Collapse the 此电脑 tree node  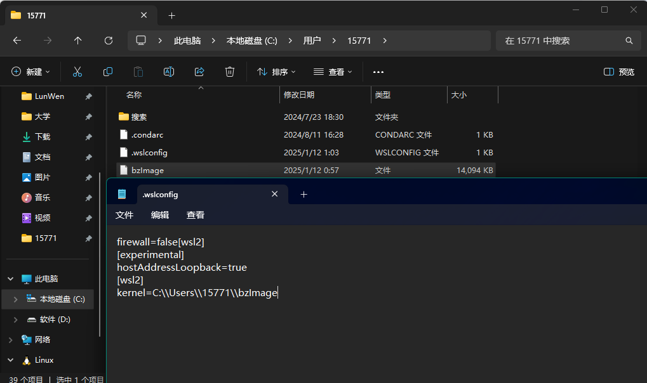(10, 279)
